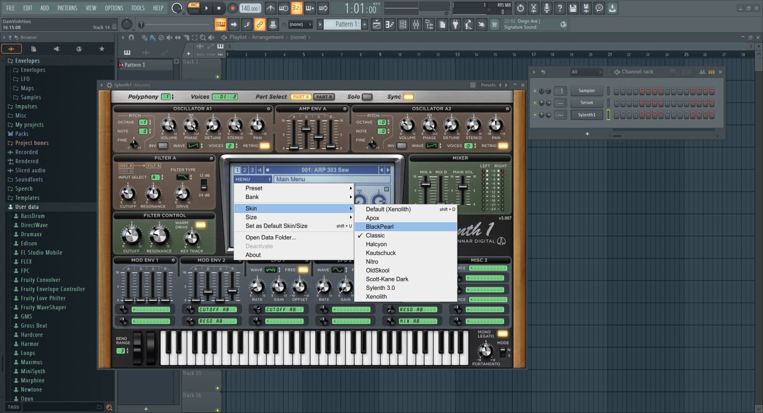The image size is (763, 413).
Task: Switch to PART B in Sylenth1
Action: 323,97
